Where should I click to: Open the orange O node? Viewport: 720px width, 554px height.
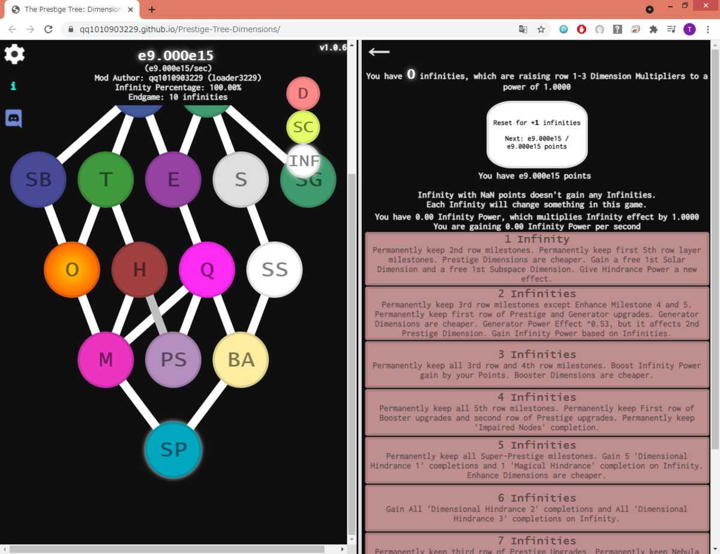pyautogui.click(x=72, y=270)
